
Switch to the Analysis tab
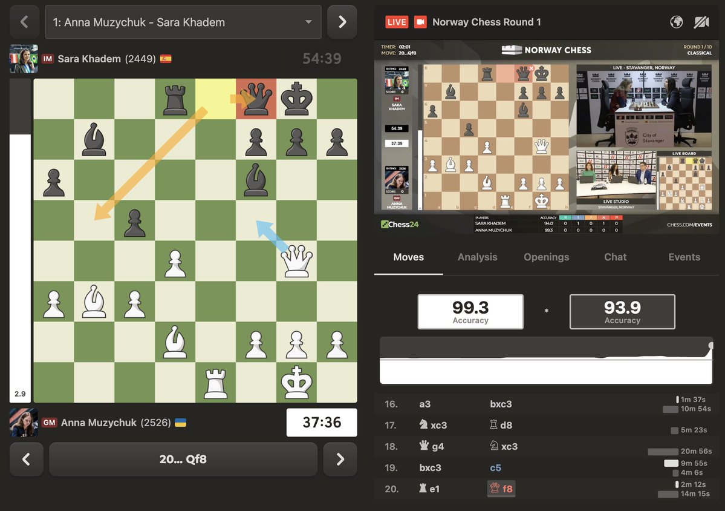click(477, 257)
